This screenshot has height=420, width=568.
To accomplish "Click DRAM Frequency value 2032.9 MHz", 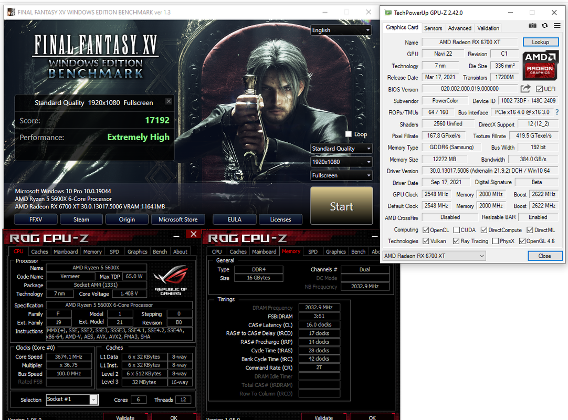I will point(319,307).
